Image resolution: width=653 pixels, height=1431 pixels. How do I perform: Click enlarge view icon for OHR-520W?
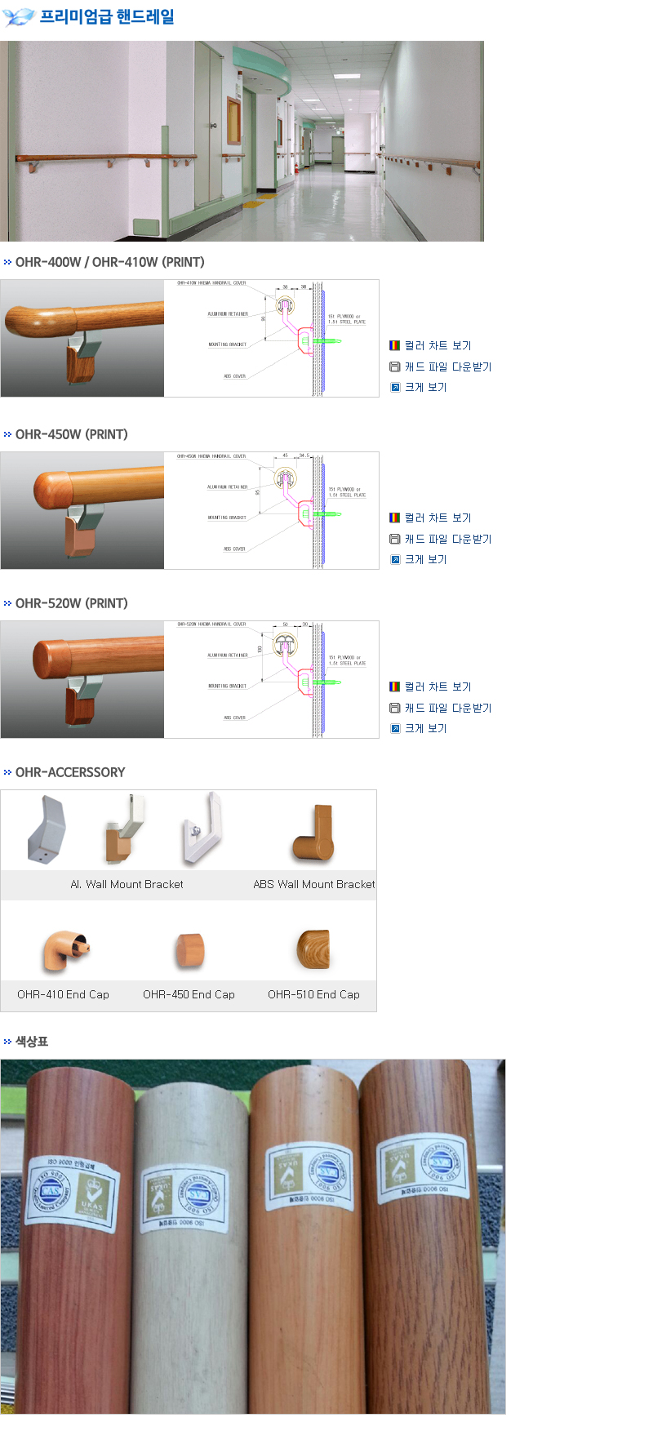pos(394,728)
